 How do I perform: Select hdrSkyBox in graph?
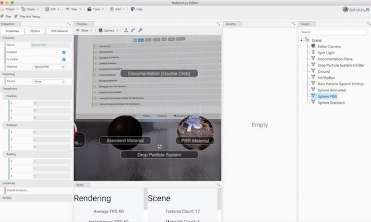326,77
